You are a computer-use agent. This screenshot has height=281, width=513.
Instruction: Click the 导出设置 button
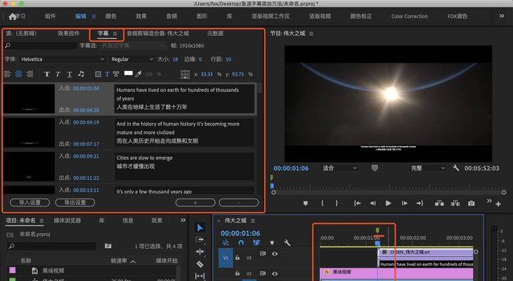pos(74,202)
